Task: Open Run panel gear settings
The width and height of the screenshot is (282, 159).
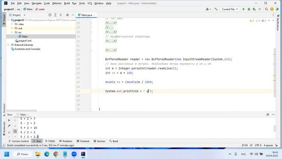Action: [268, 114]
